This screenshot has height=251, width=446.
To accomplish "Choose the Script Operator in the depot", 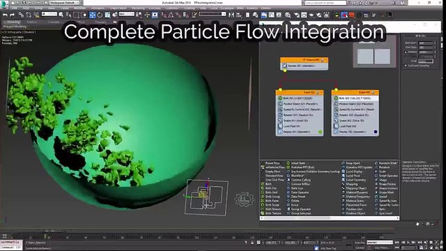I will click(386, 176).
